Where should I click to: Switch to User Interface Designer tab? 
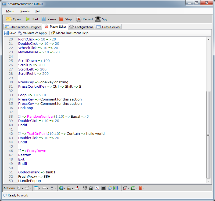click(23, 27)
